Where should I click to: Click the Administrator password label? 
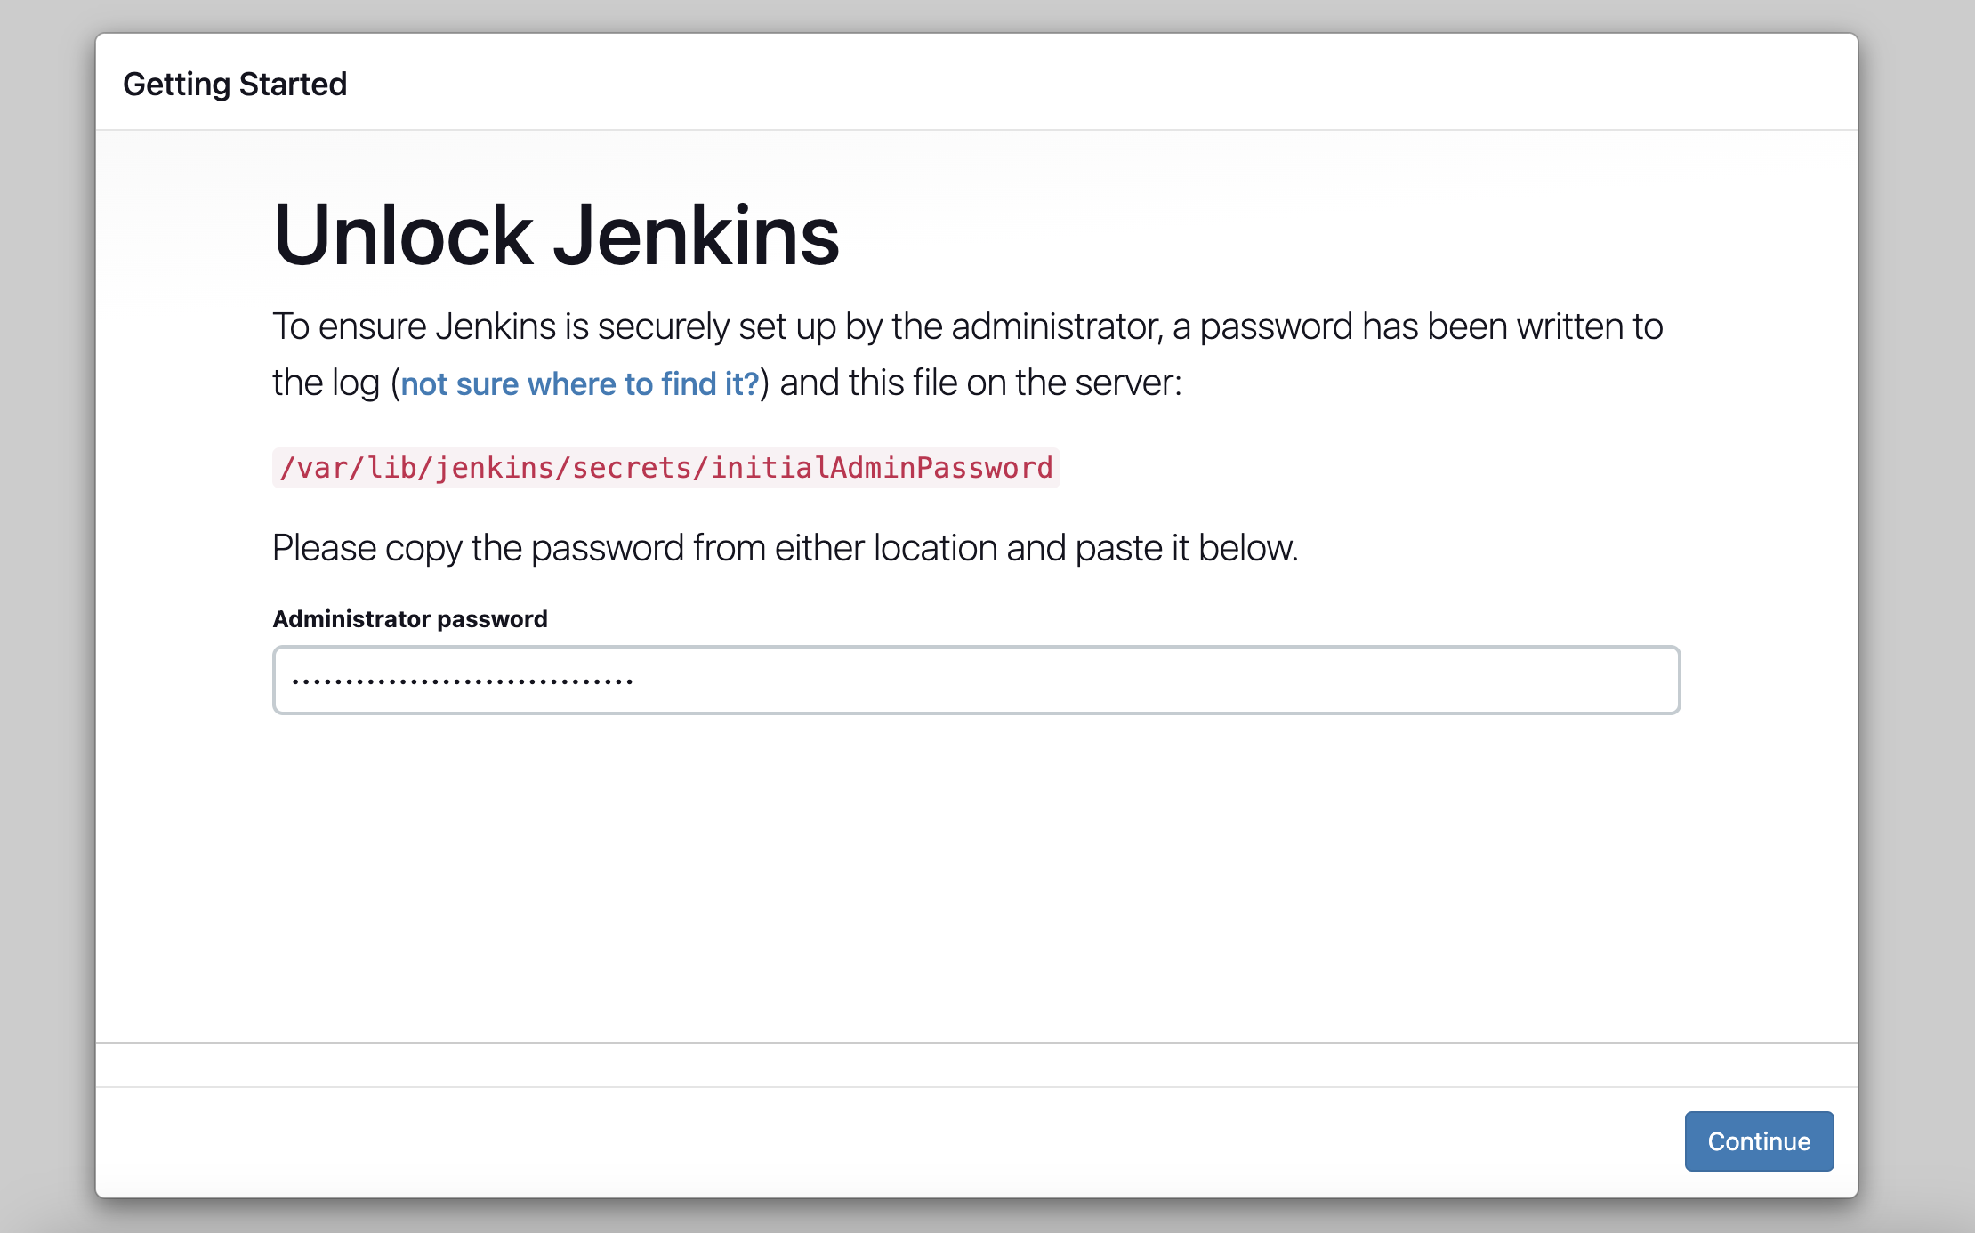(x=410, y=619)
